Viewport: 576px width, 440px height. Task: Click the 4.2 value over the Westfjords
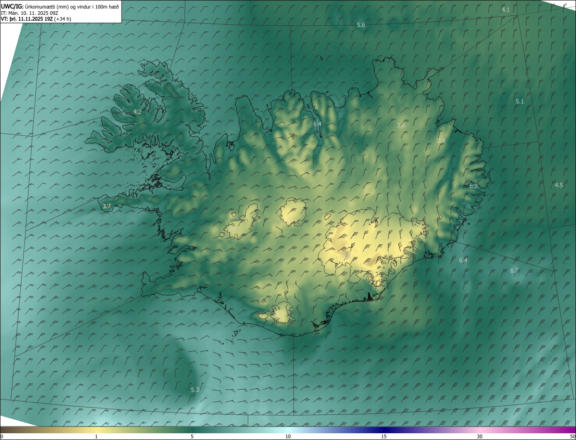[137, 112]
